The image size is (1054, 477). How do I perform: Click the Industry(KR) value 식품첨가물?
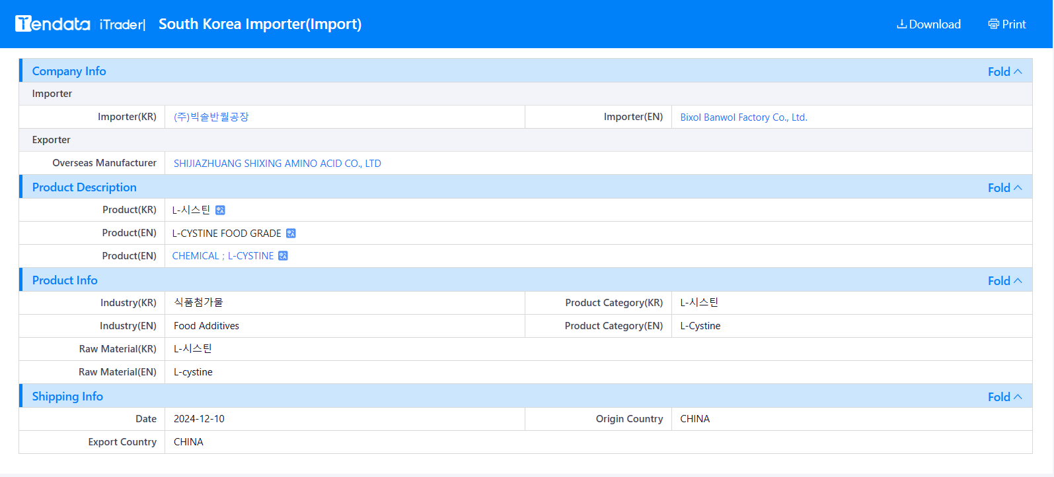pyautogui.click(x=198, y=302)
